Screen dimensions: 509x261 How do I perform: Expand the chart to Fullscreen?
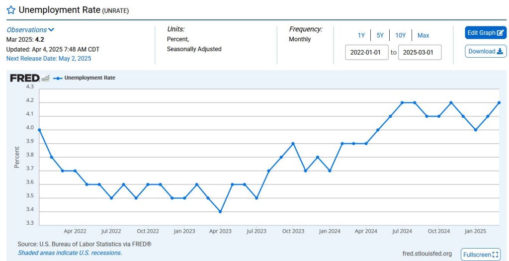(x=480, y=255)
